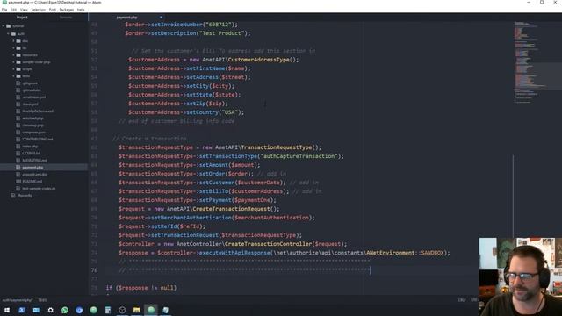Expand the resources folder chevron
562x316 pixels.
pyautogui.click(x=14, y=55)
